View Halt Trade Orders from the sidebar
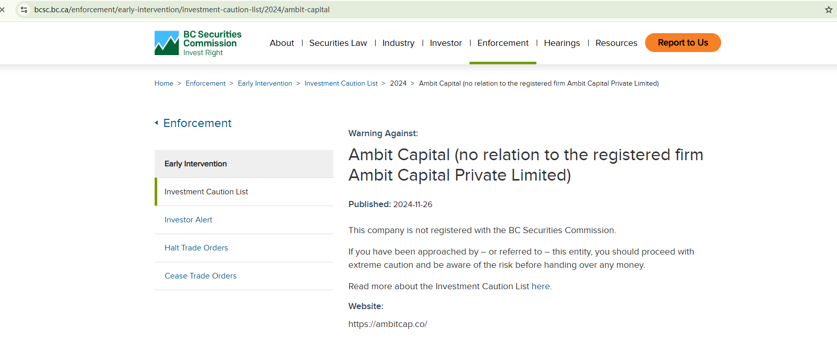Image resolution: width=837 pixels, height=354 pixels. point(196,247)
